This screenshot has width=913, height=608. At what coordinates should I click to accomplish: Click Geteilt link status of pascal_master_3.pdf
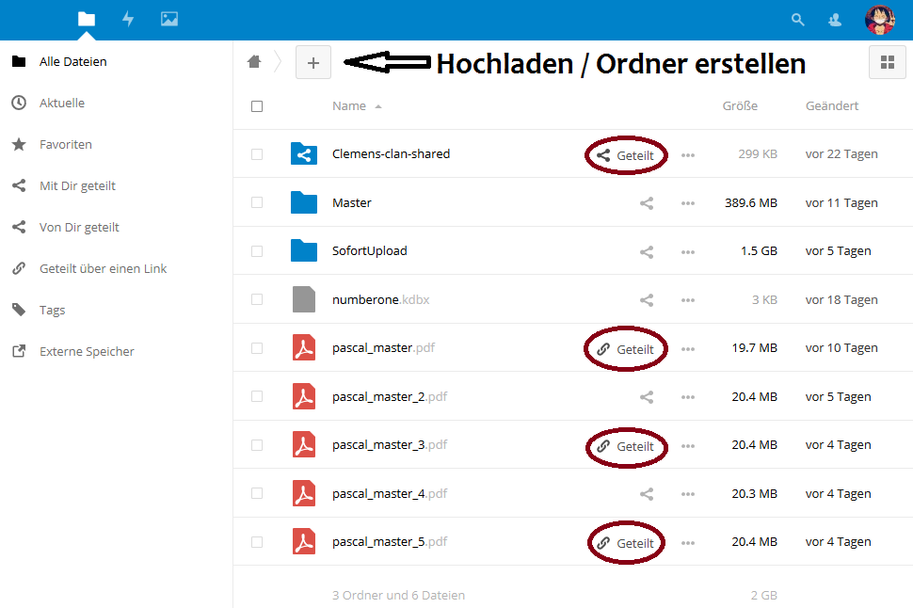(x=625, y=447)
